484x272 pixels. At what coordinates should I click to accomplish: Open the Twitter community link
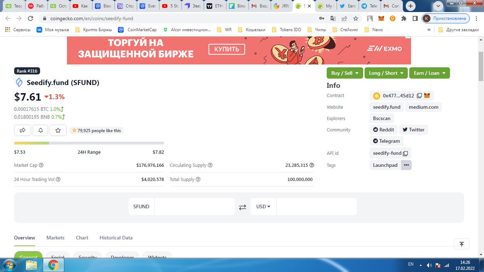[x=413, y=130]
